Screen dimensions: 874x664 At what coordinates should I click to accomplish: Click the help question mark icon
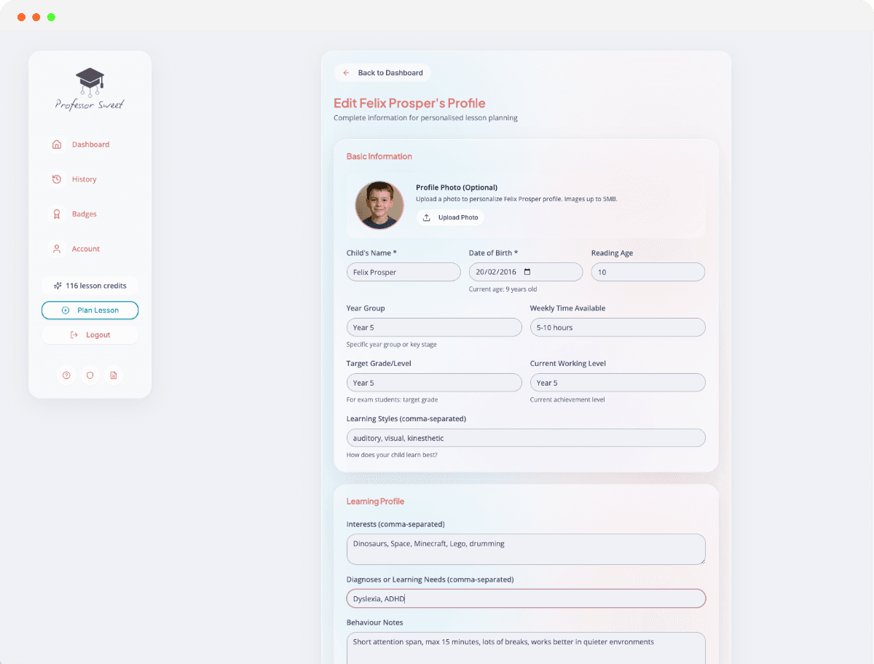coord(66,375)
